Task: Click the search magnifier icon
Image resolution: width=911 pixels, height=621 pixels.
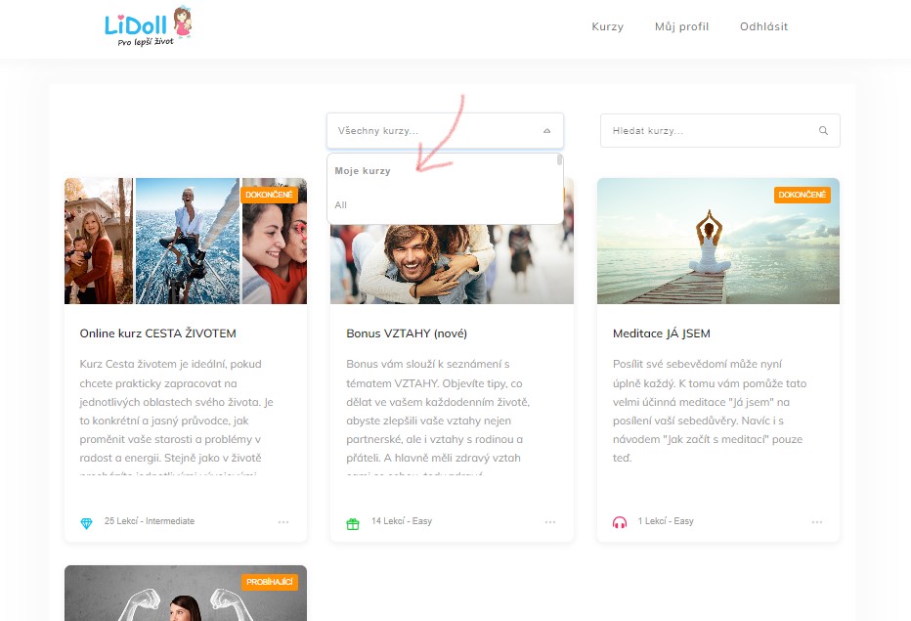Action: [823, 131]
